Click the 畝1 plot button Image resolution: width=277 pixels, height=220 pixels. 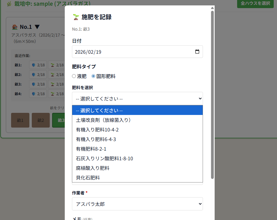pos(20,120)
